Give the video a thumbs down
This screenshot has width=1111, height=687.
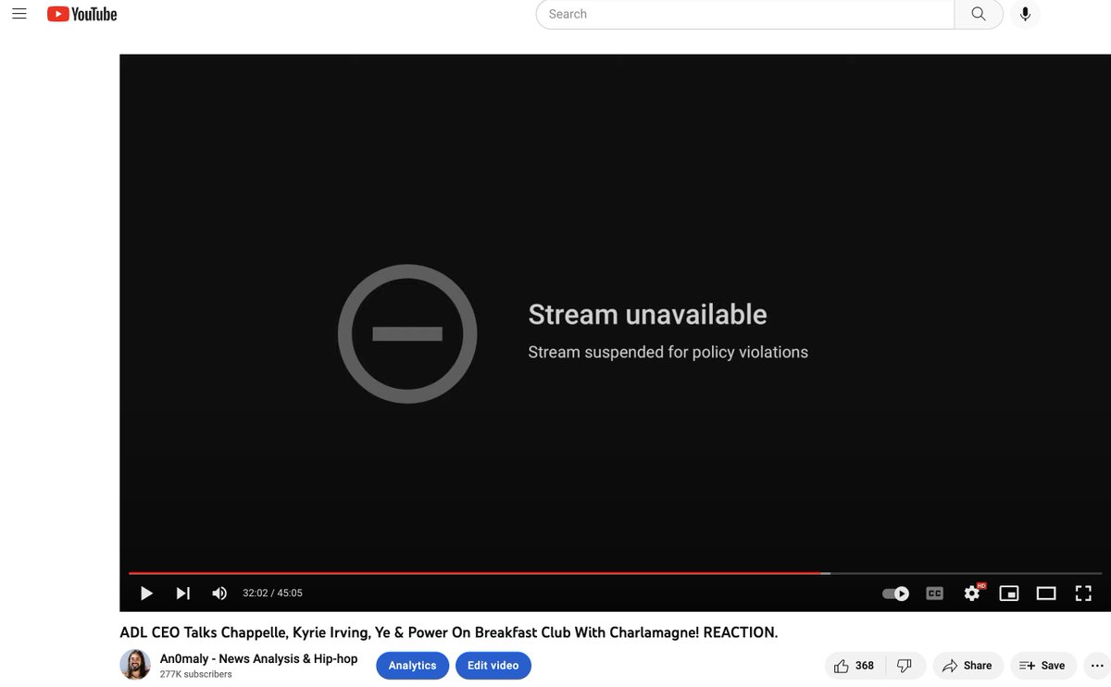905,665
